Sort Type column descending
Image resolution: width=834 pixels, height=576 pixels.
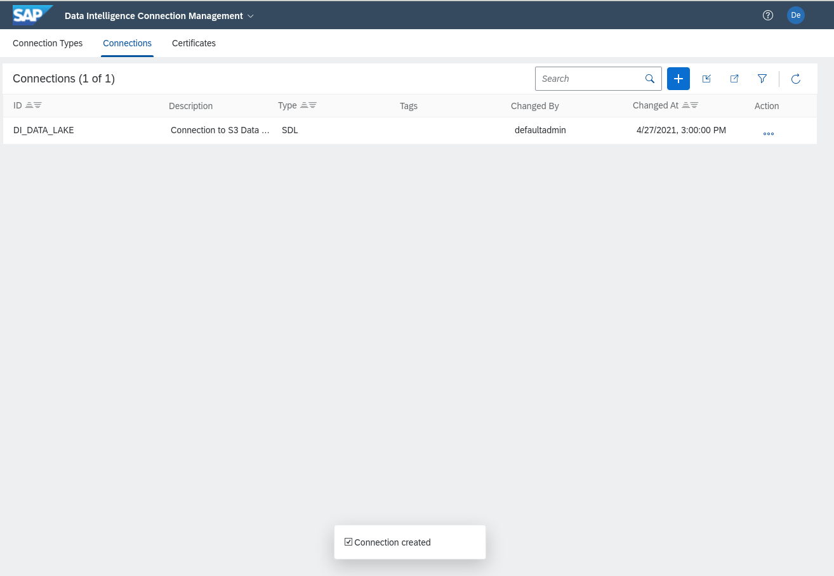point(312,105)
